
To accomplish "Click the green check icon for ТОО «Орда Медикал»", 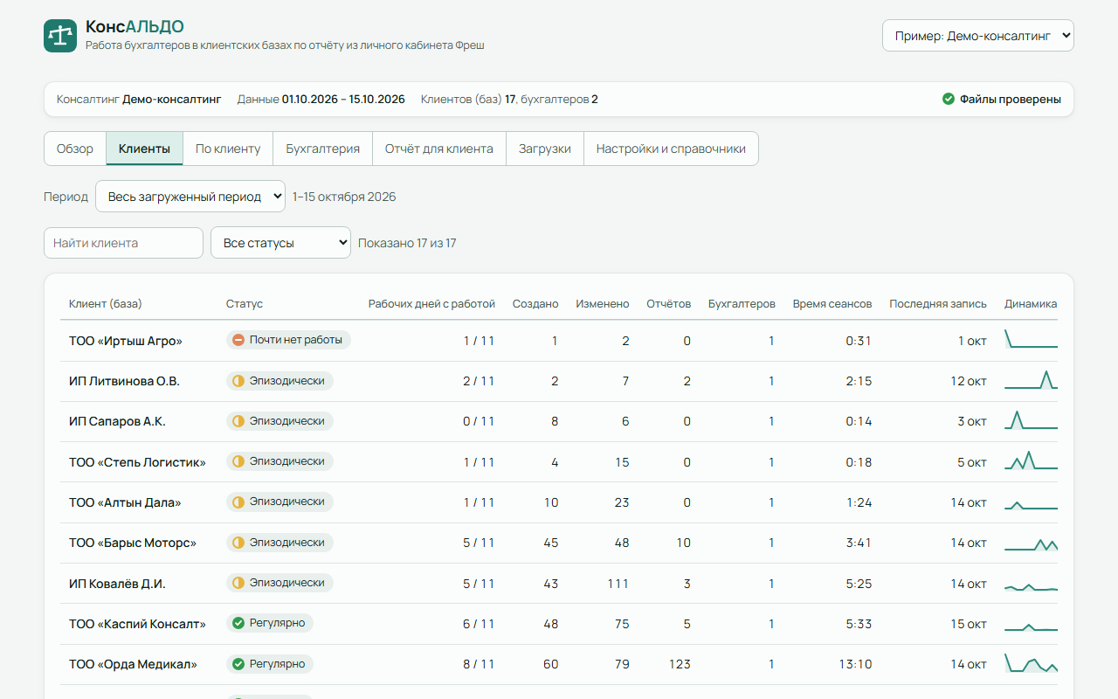I will 238,664.
